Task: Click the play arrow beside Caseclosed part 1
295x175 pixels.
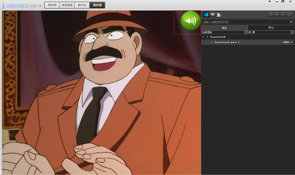Action: tap(212, 42)
